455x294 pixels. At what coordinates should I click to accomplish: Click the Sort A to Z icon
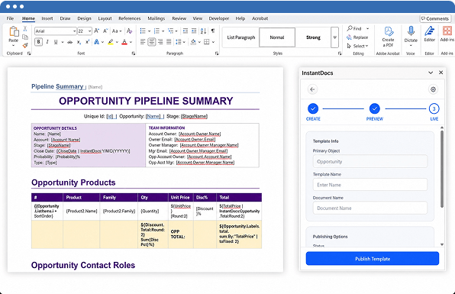coord(203,31)
